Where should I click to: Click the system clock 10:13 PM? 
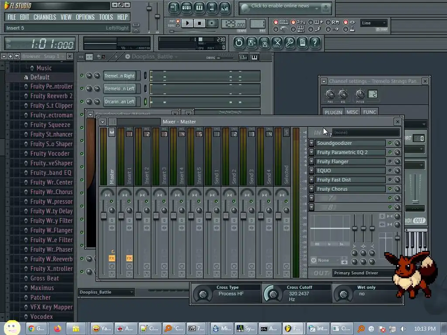coord(425,329)
